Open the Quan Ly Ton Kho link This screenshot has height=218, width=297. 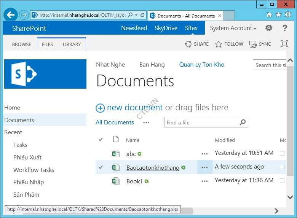[202, 65]
